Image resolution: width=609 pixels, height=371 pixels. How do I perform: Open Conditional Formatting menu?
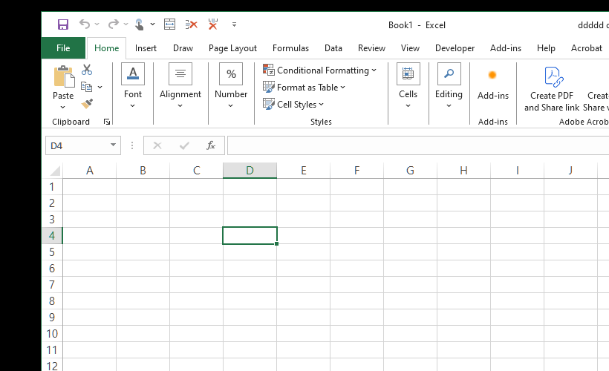pos(319,70)
